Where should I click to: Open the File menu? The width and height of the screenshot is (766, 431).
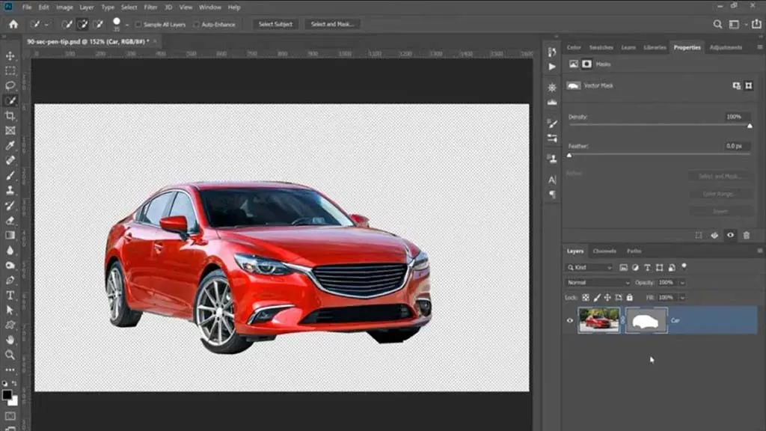(x=27, y=7)
